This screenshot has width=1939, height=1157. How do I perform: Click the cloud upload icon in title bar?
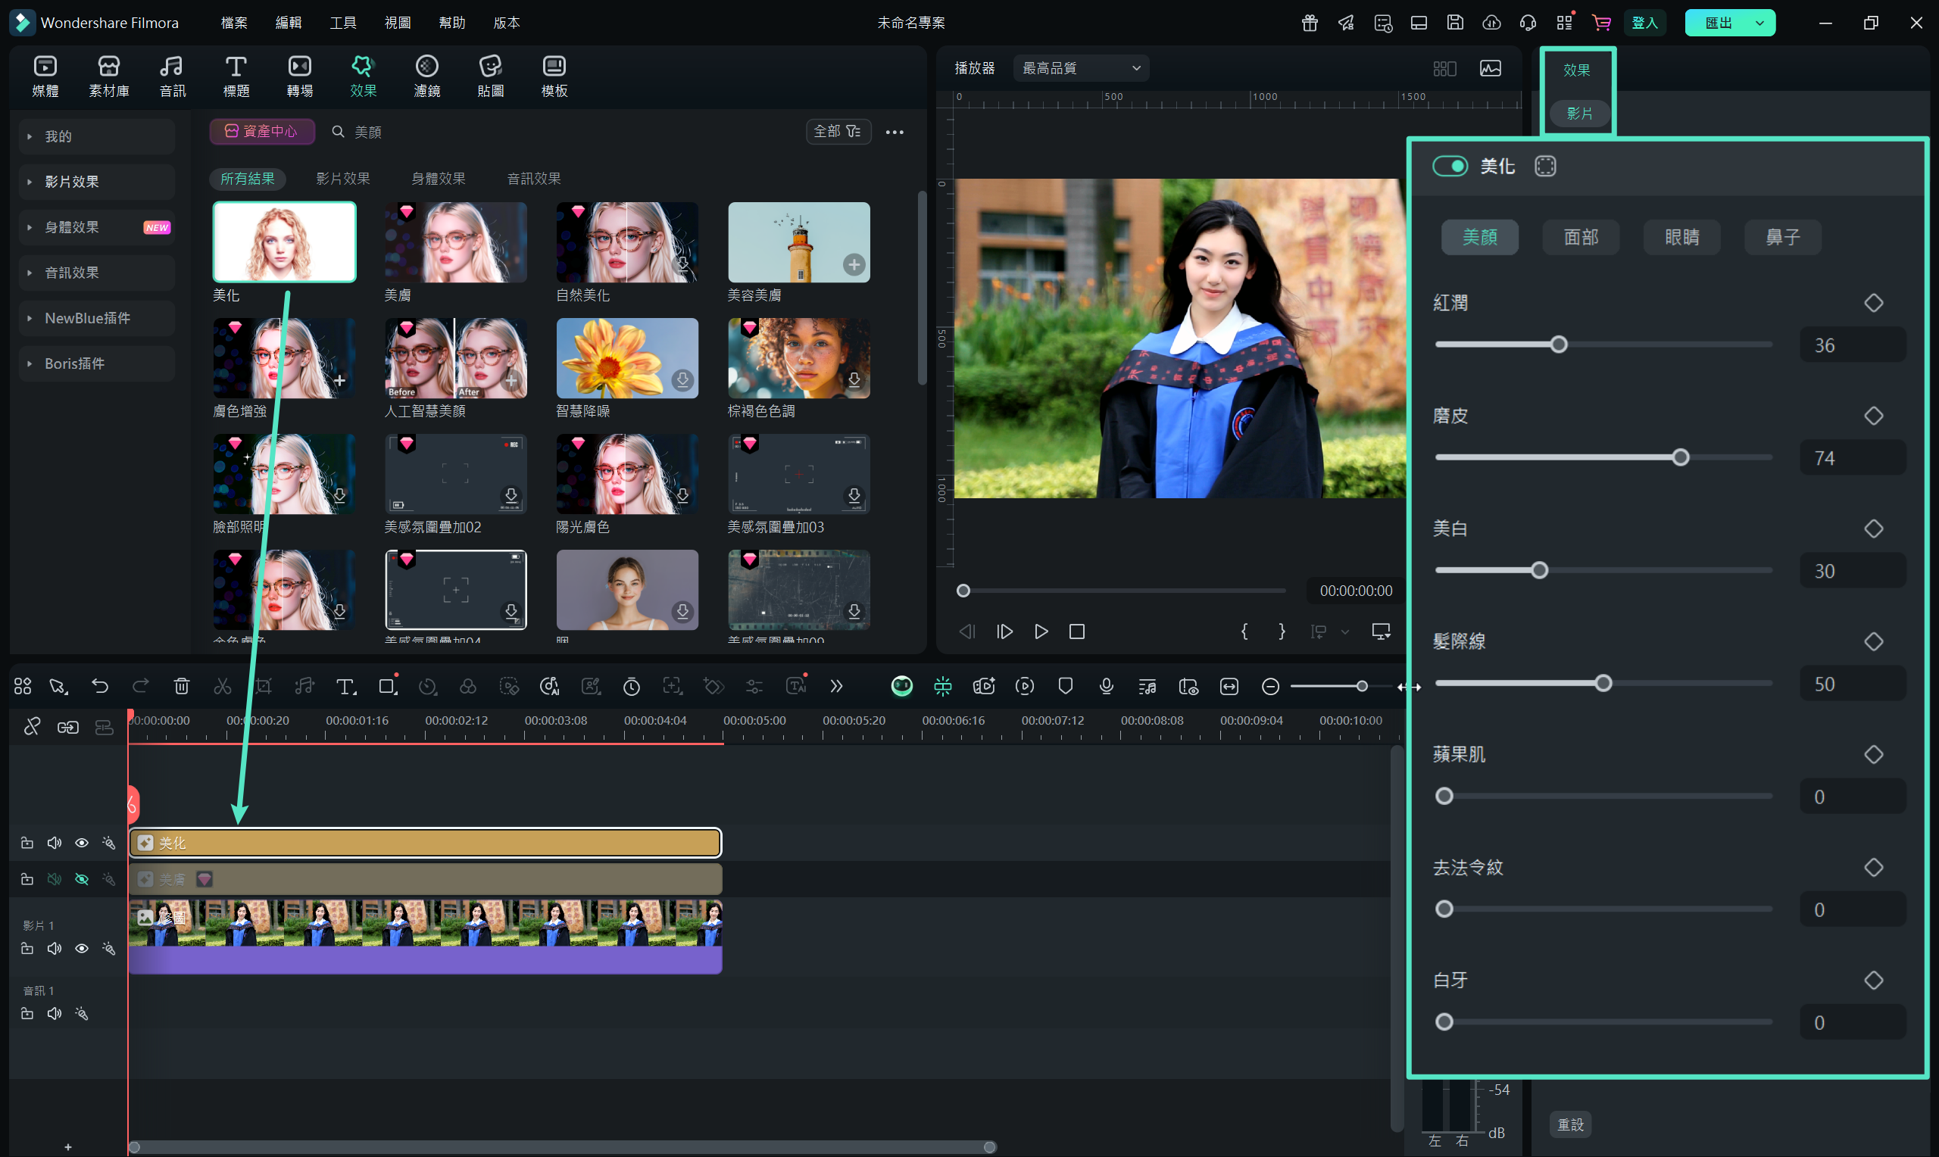tap(1491, 23)
